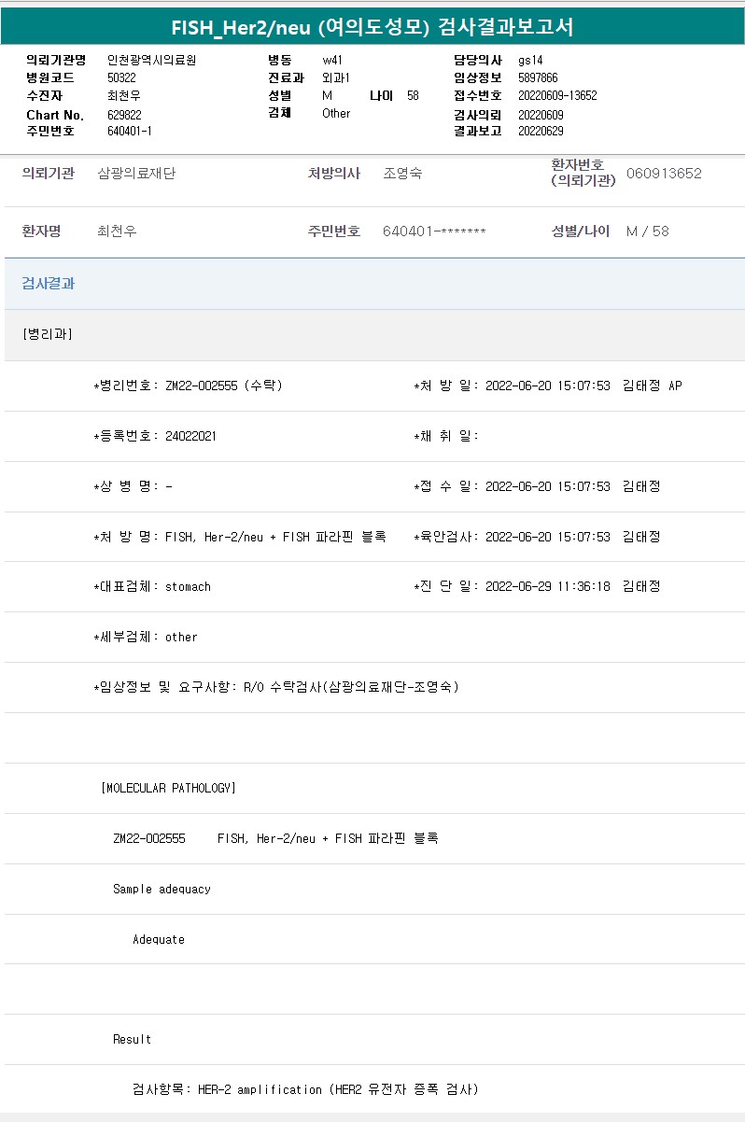Select the empty 채취일 field label
This screenshot has width=745, height=1122.
(445, 436)
